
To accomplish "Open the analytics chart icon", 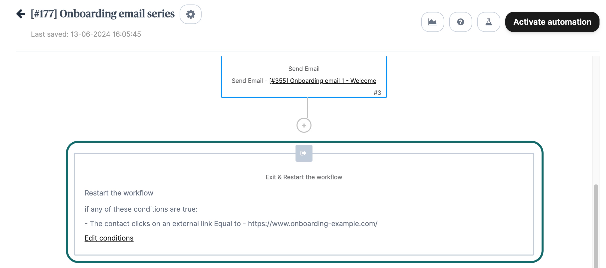I will pos(432,22).
